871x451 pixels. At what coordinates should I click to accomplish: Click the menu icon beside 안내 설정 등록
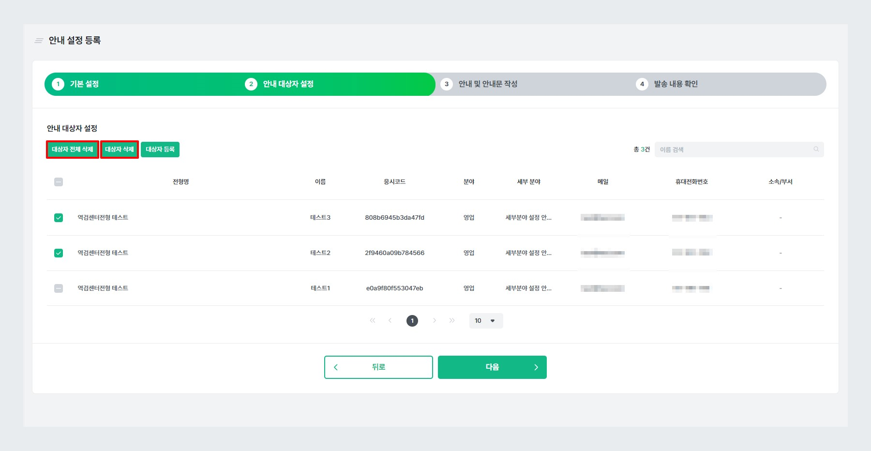point(39,41)
